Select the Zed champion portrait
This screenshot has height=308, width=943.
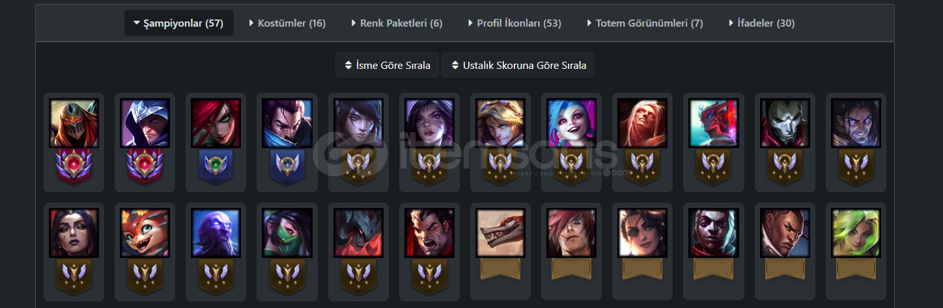74,123
